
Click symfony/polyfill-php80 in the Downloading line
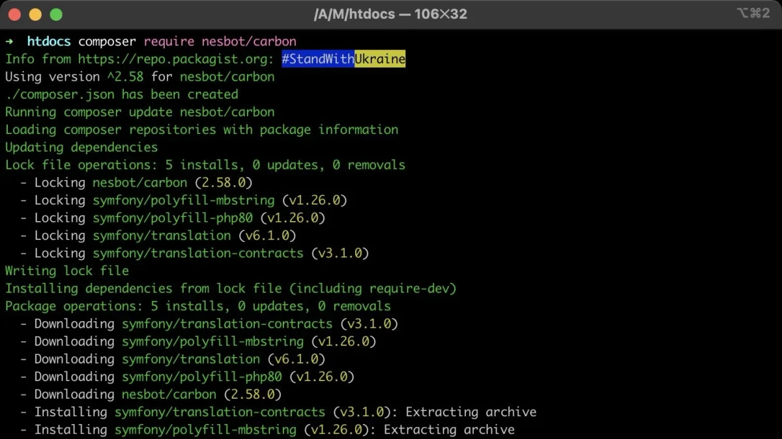coord(202,377)
